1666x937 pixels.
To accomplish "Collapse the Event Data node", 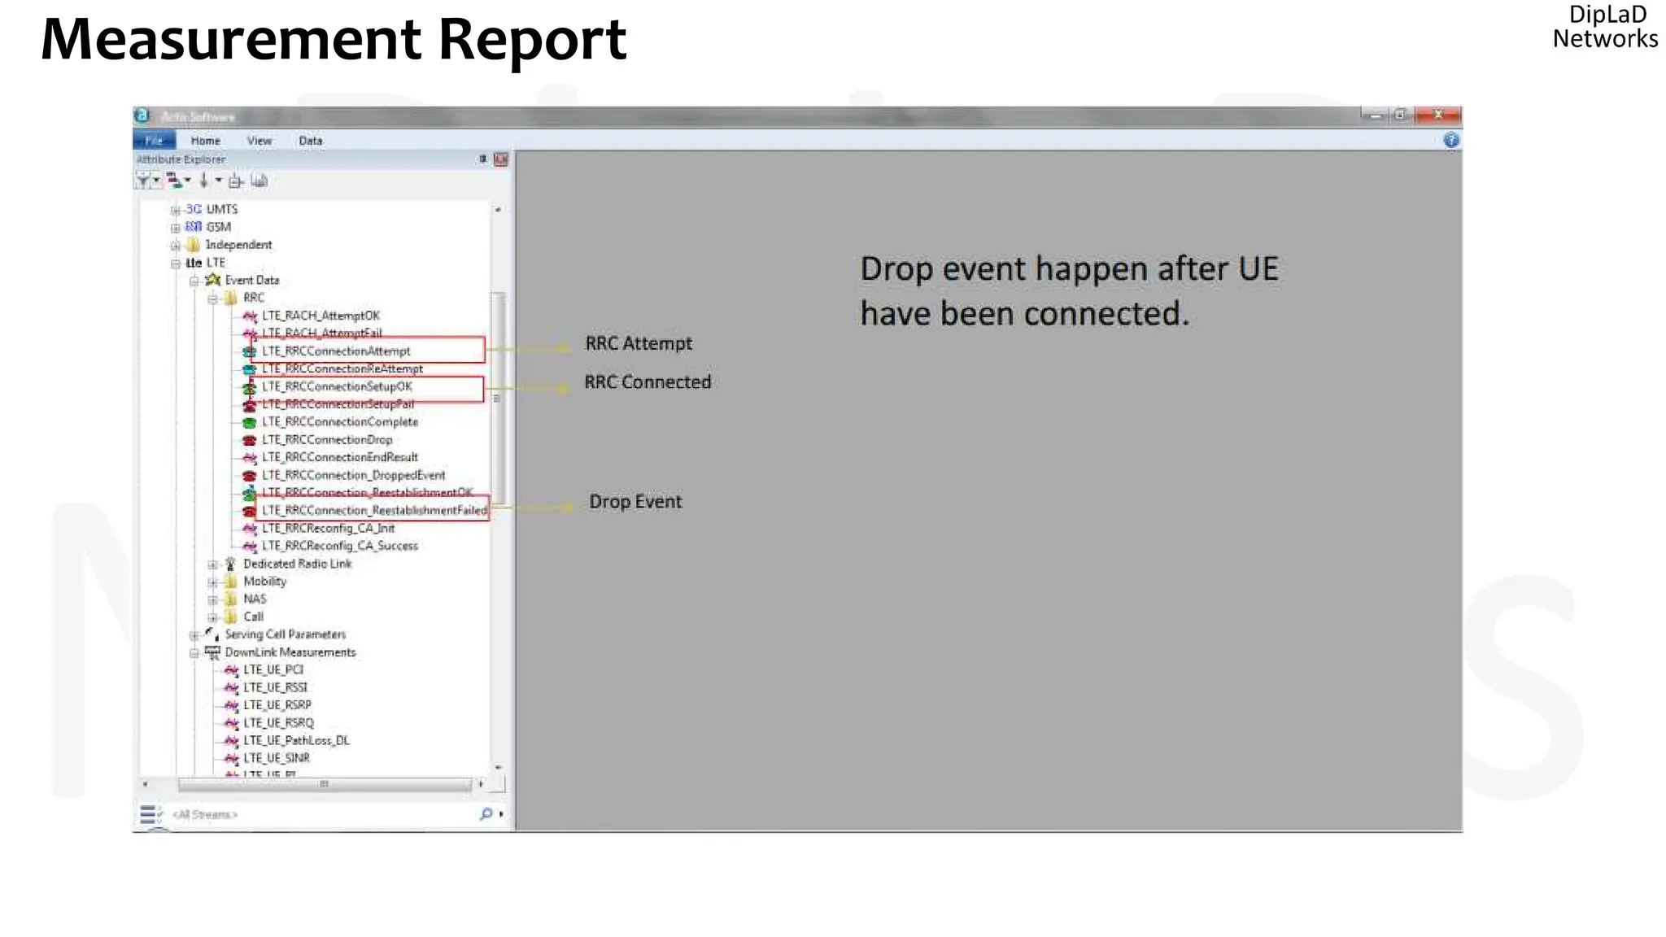I will tap(194, 281).
